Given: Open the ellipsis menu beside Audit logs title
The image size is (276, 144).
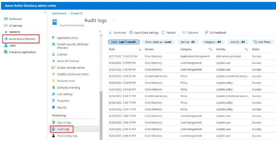Looking at the screenshot, I should pyautogui.click(x=114, y=20).
